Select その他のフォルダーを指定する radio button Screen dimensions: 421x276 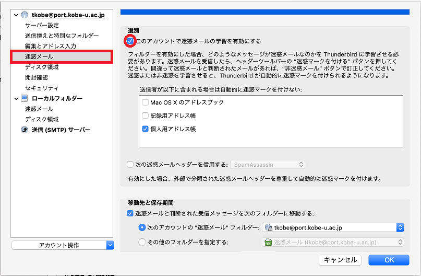tap(142, 242)
